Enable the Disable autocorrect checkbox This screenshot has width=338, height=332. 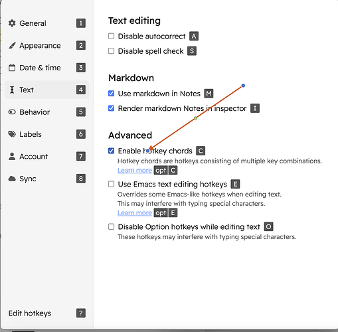111,36
